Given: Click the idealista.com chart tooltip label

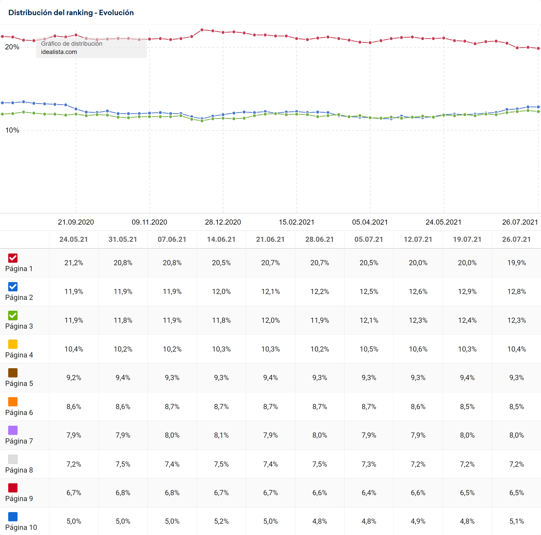Looking at the screenshot, I should [x=59, y=52].
